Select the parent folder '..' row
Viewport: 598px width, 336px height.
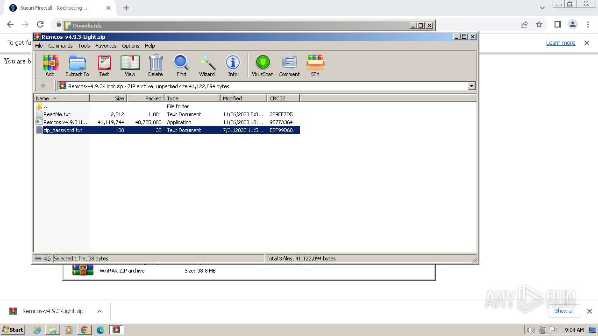(x=167, y=106)
